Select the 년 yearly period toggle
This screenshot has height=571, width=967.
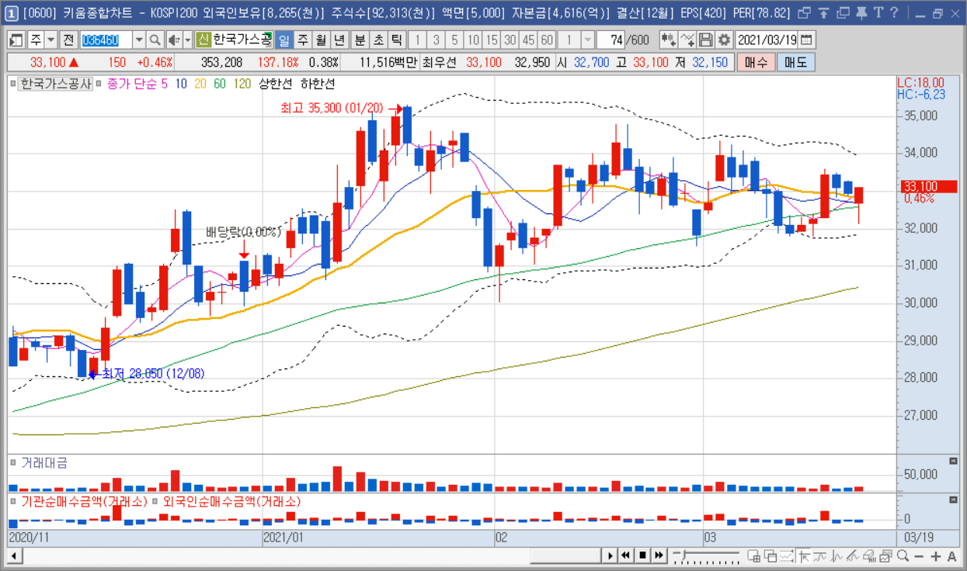point(339,40)
